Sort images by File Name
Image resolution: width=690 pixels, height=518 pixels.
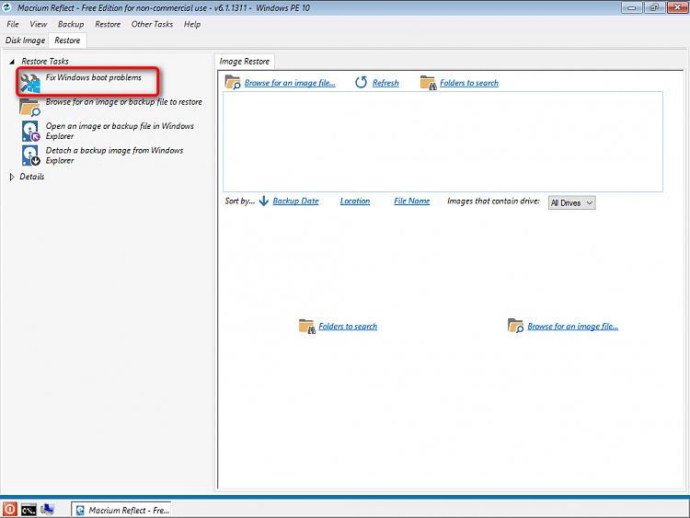412,201
